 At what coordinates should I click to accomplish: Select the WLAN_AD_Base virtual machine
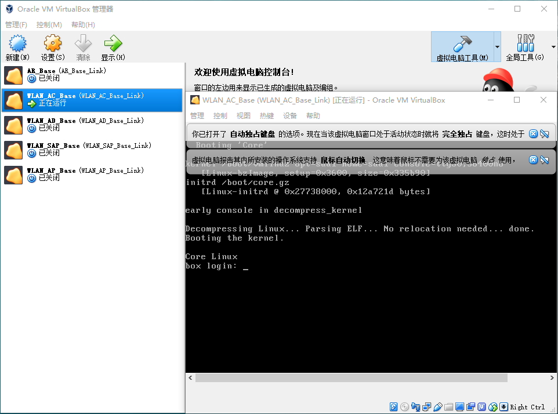(93, 125)
